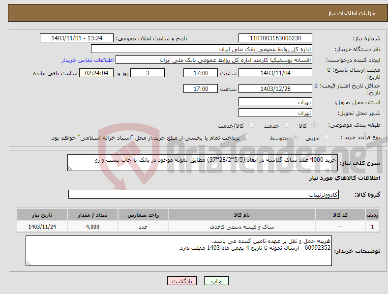Click the تعداد / مقدار column header

tap(92, 215)
